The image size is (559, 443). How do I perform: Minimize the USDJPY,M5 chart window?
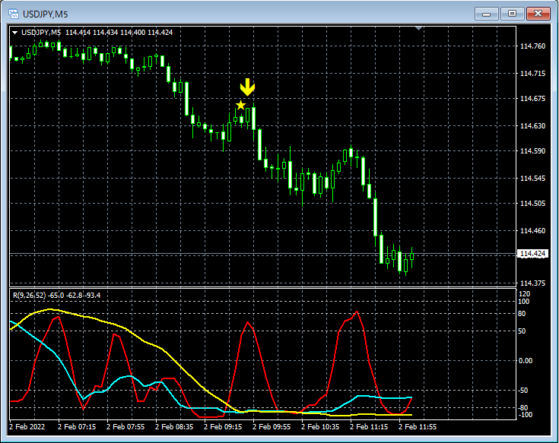point(485,13)
